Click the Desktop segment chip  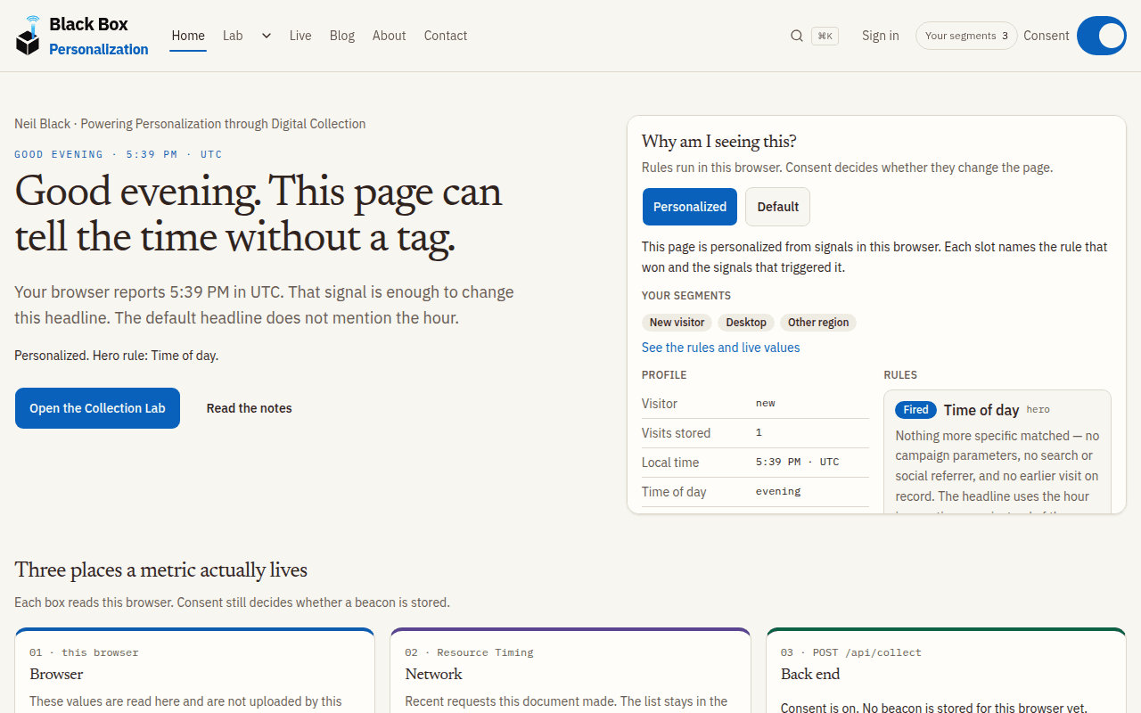746,323
